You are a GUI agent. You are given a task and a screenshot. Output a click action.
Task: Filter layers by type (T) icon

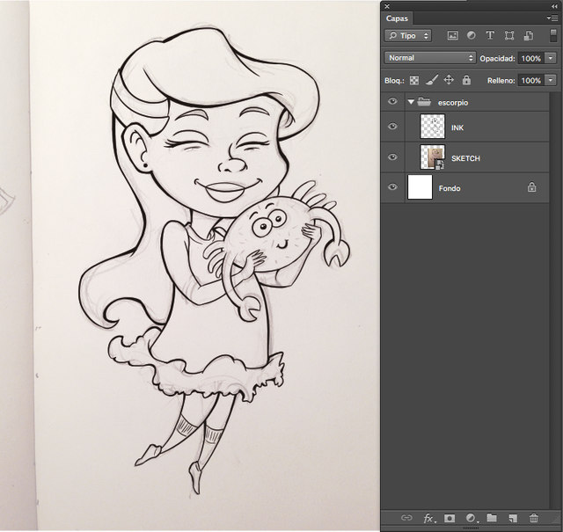(x=490, y=35)
